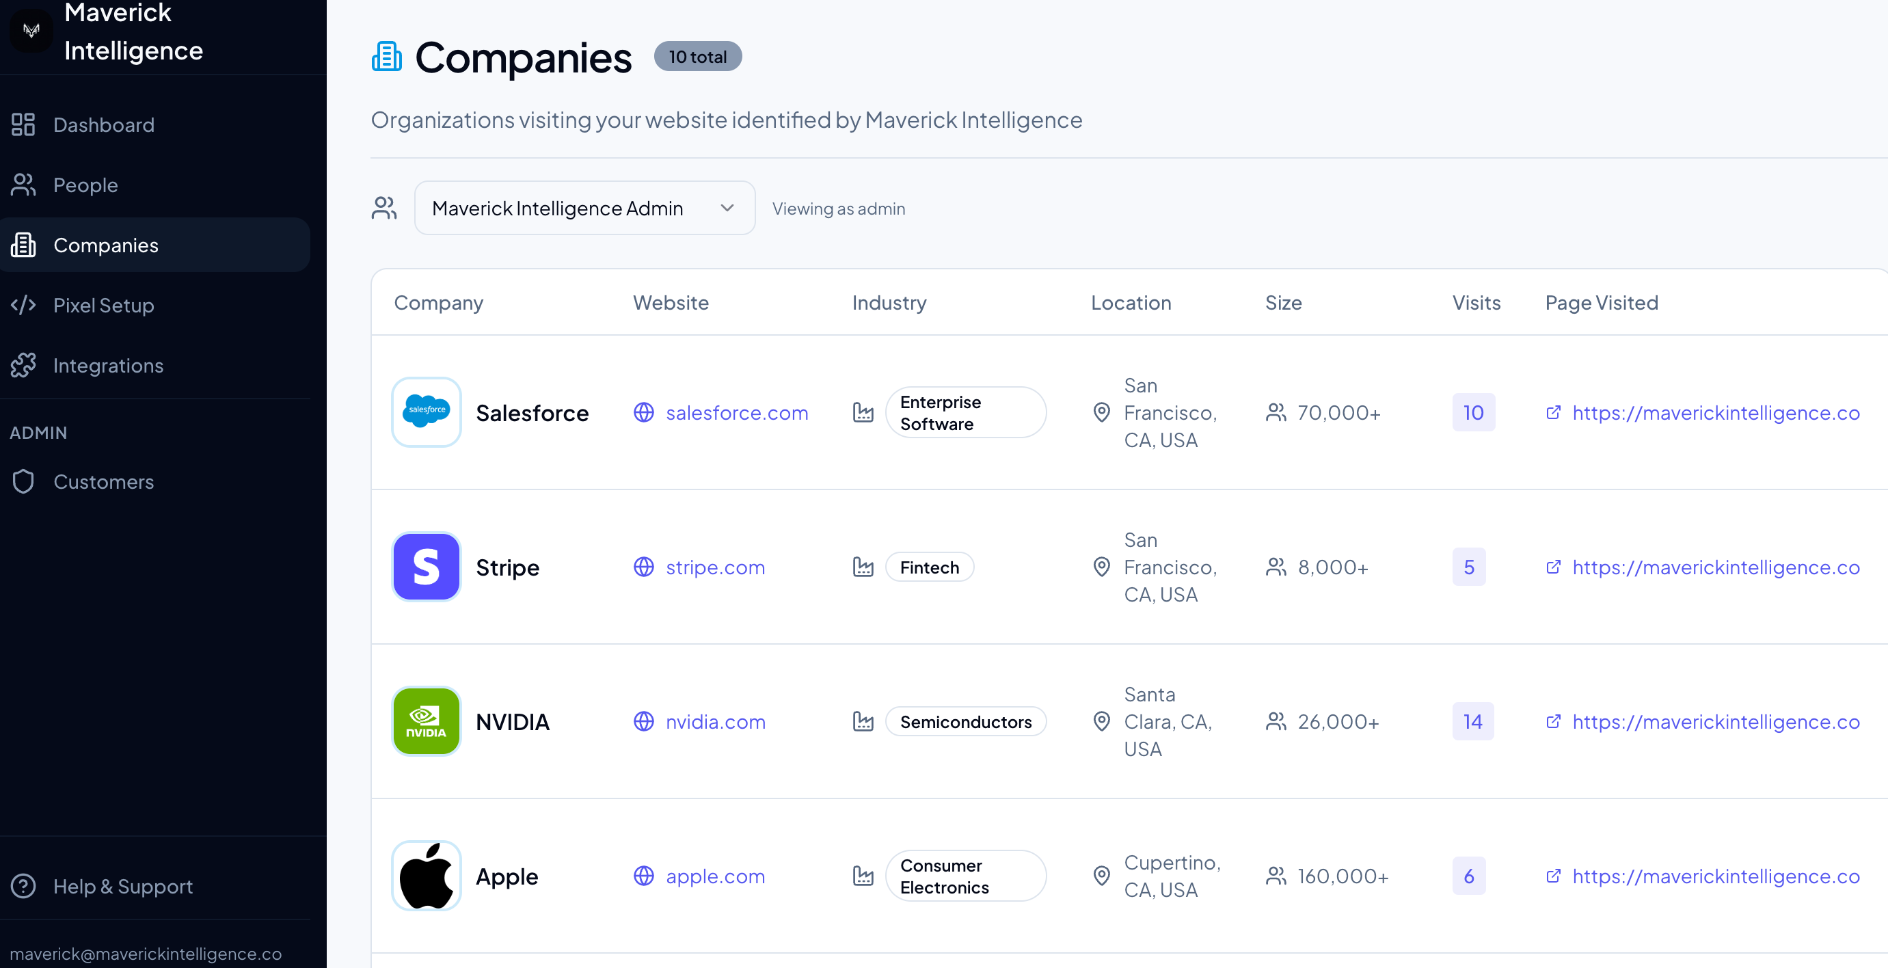The width and height of the screenshot is (1888, 968).
Task: Click the Help & Support question mark icon
Action: click(x=23, y=886)
